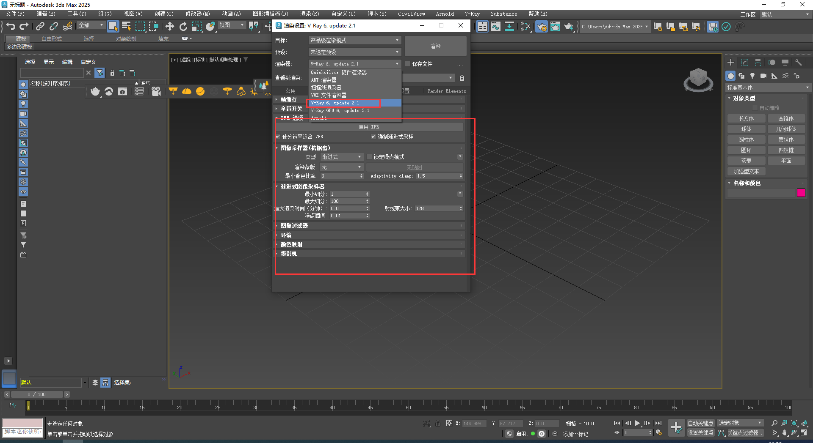Image resolution: width=813 pixels, height=443 pixels.
Task: Enable the 保存文件 checkbox
Action: 408,64
